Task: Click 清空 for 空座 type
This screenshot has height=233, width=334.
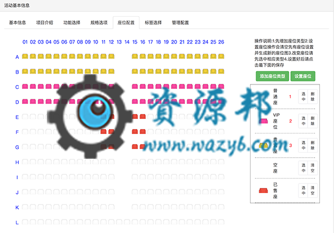Action: pyautogui.click(x=312, y=168)
